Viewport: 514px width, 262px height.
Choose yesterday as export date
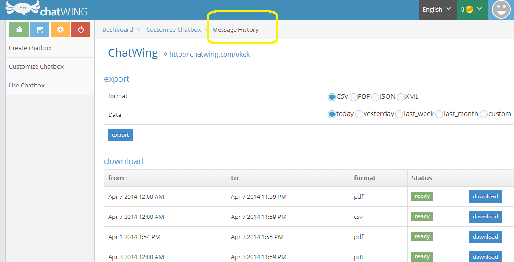point(359,114)
